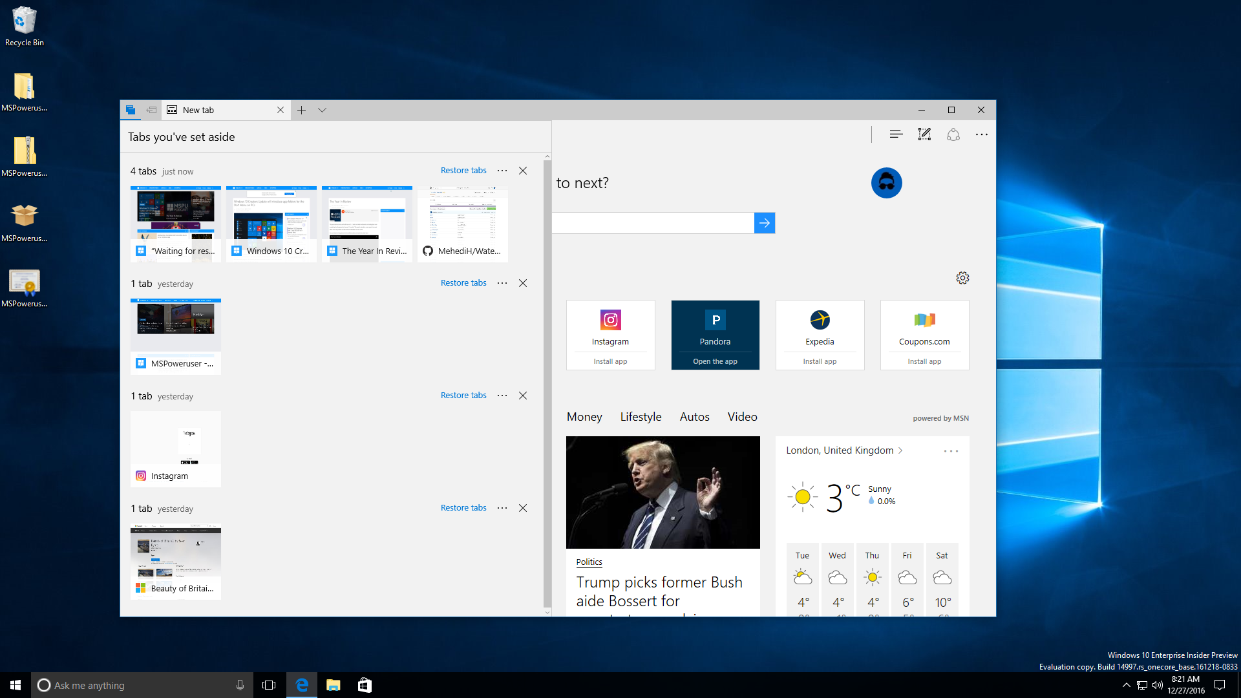Select the Tue weather forecast

802,579
